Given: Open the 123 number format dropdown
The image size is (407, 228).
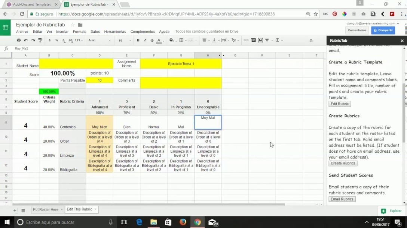Looking at the screenshot, I should [79, 40].
